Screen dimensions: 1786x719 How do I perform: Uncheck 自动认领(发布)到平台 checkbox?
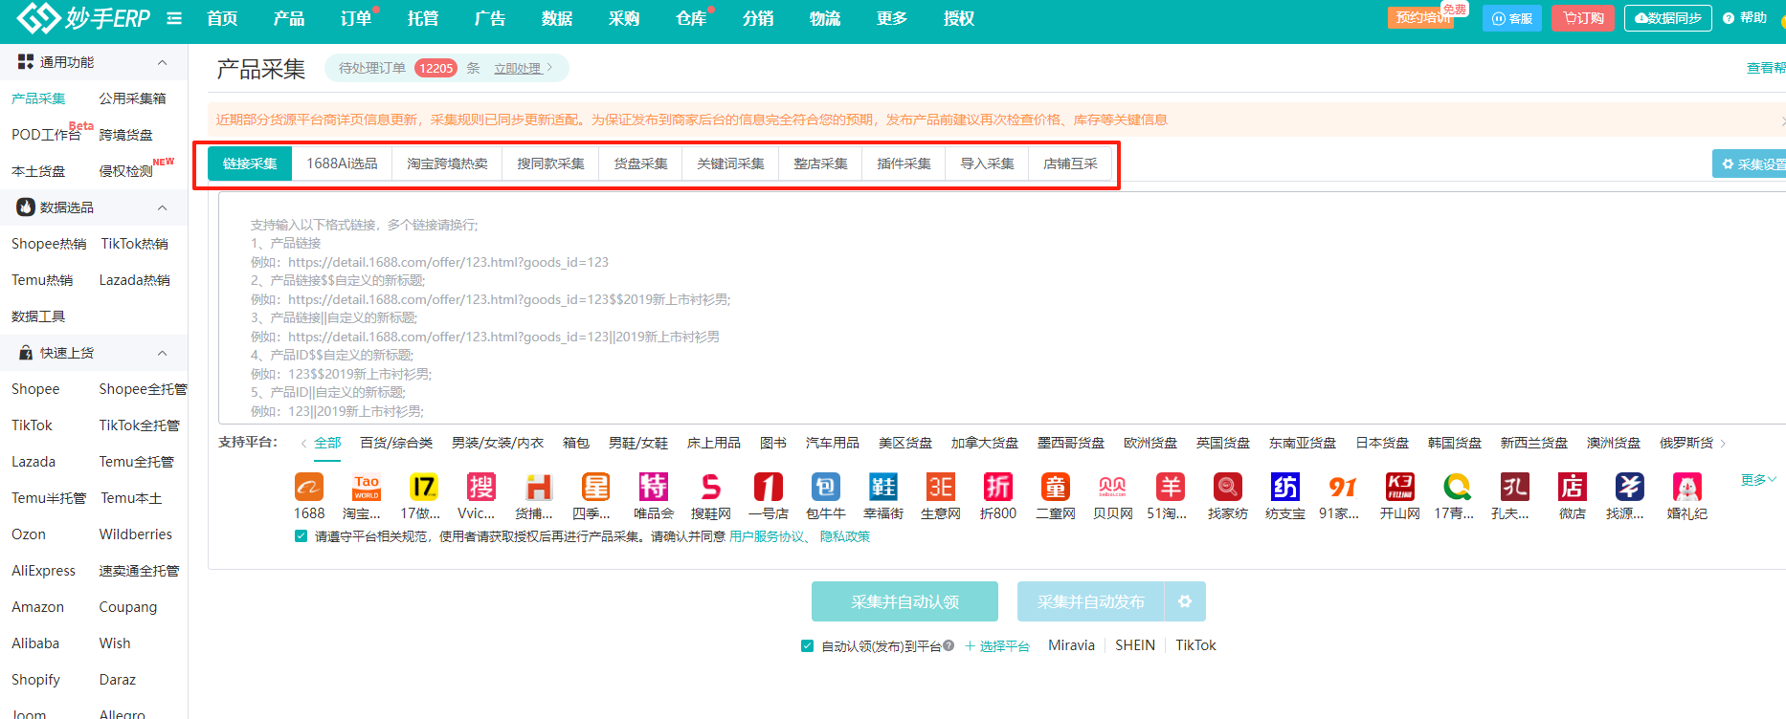click(x=807, y=645)
